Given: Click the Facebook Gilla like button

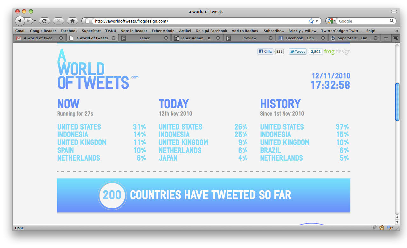Looking at the screenshot, I should [265, 51].
